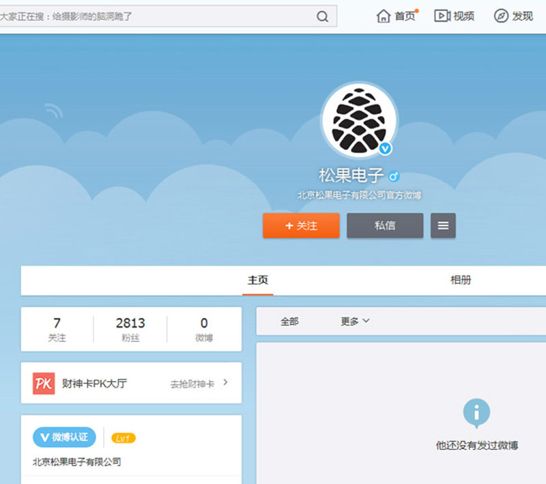Open the 0 微博 posts count
The image size is (546, 484).
[204, 330]
